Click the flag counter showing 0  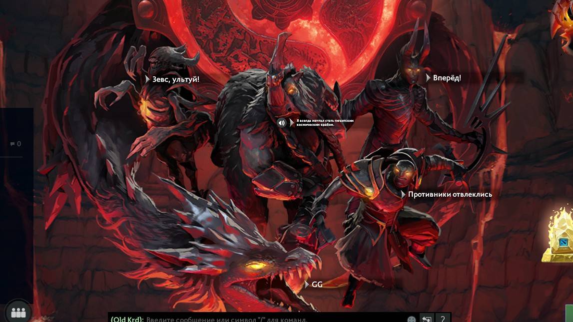tap(15, 144)
